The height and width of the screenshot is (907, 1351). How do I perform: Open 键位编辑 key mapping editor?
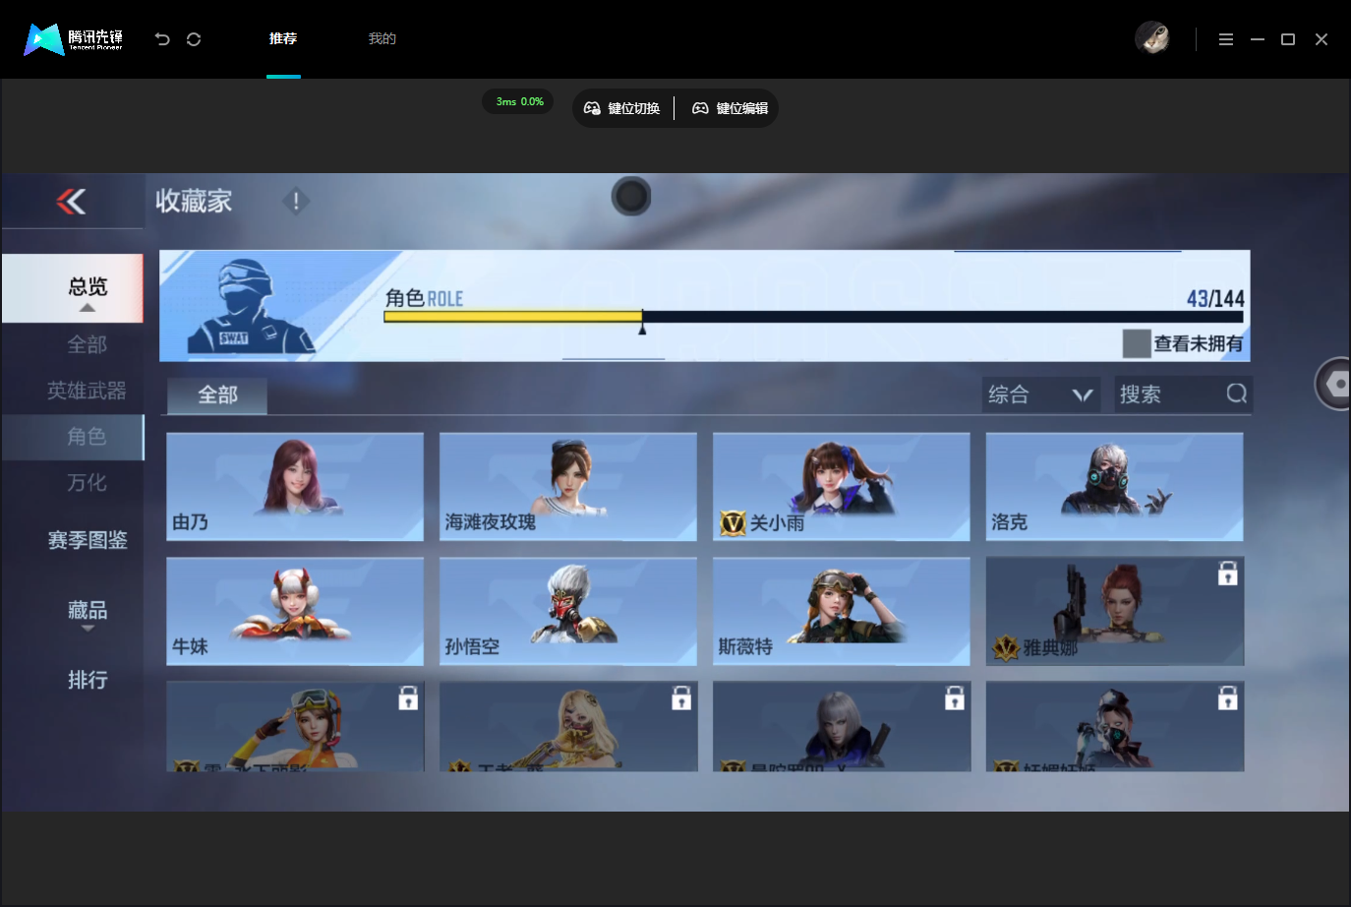pyautogui.click(x=730, y=108)
